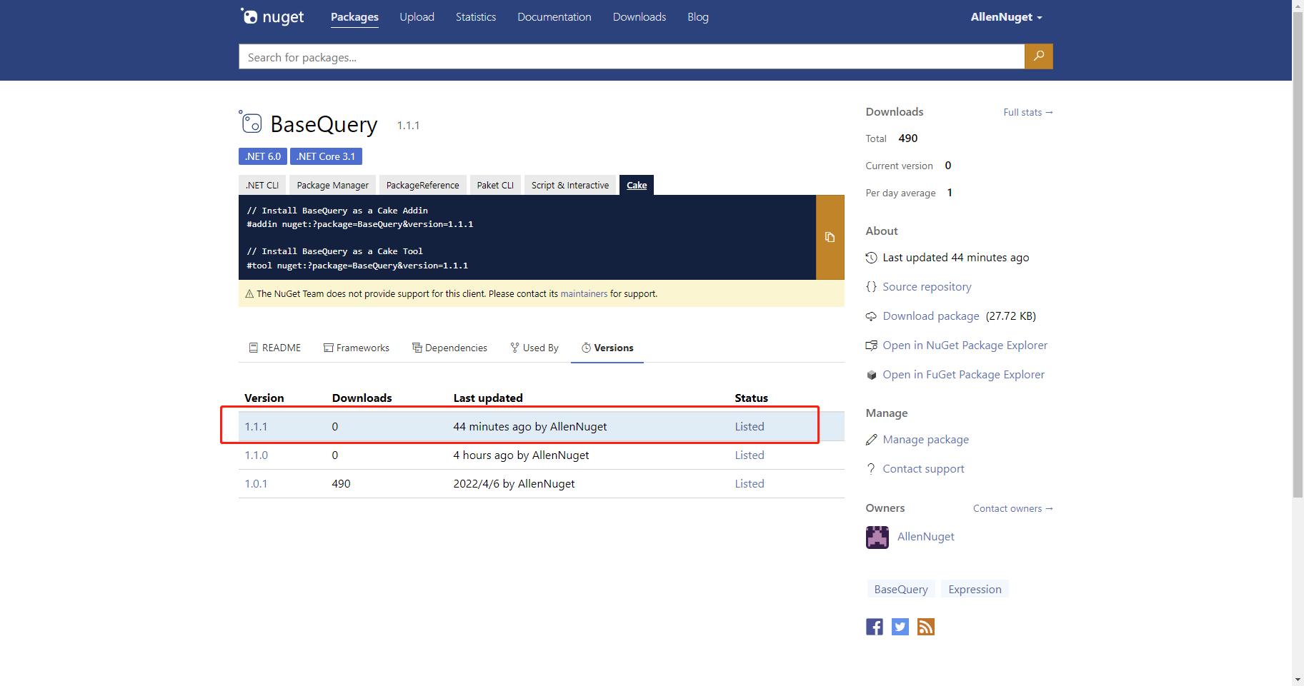Open the Source repository link

927,286
